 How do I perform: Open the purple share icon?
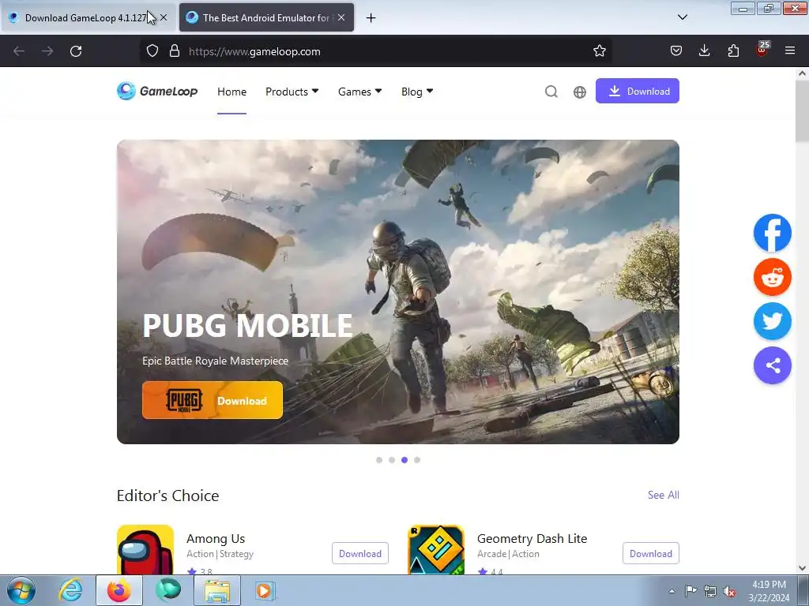(772, 366)
